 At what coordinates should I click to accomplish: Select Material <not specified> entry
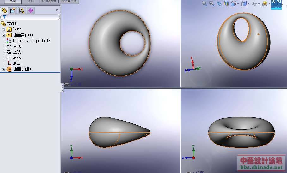click(x=32, y=41)
